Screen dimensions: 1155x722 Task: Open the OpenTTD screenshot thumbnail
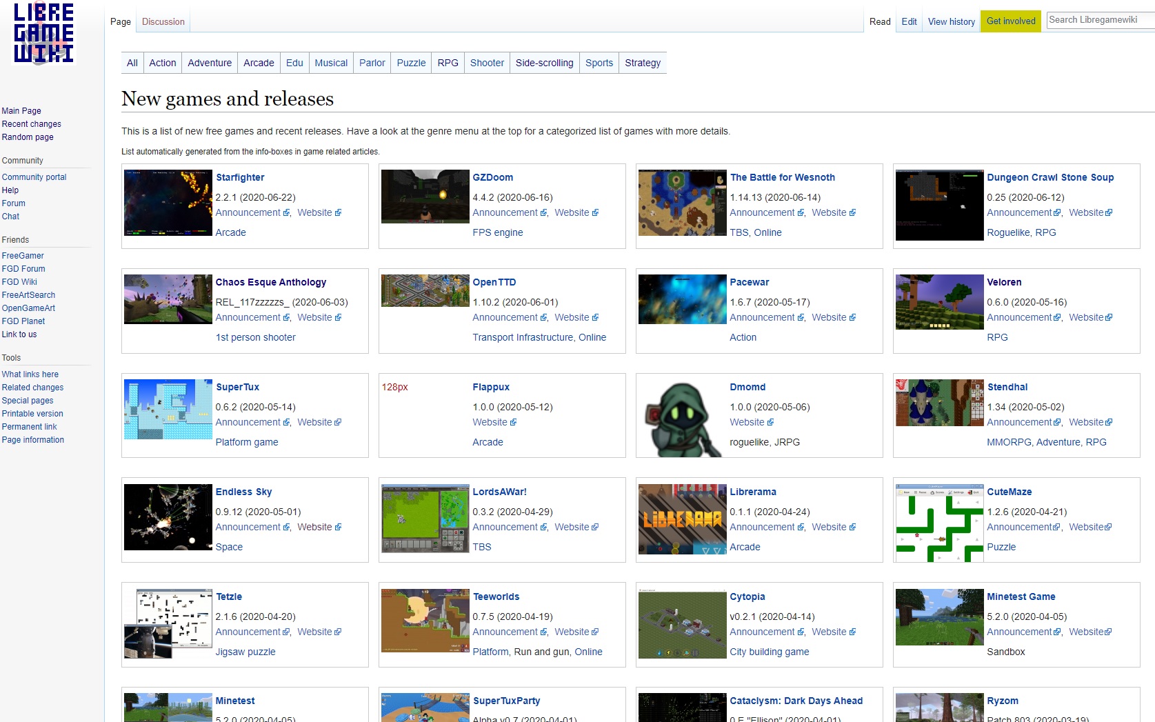pyautogui.click(x=425, y=290)
